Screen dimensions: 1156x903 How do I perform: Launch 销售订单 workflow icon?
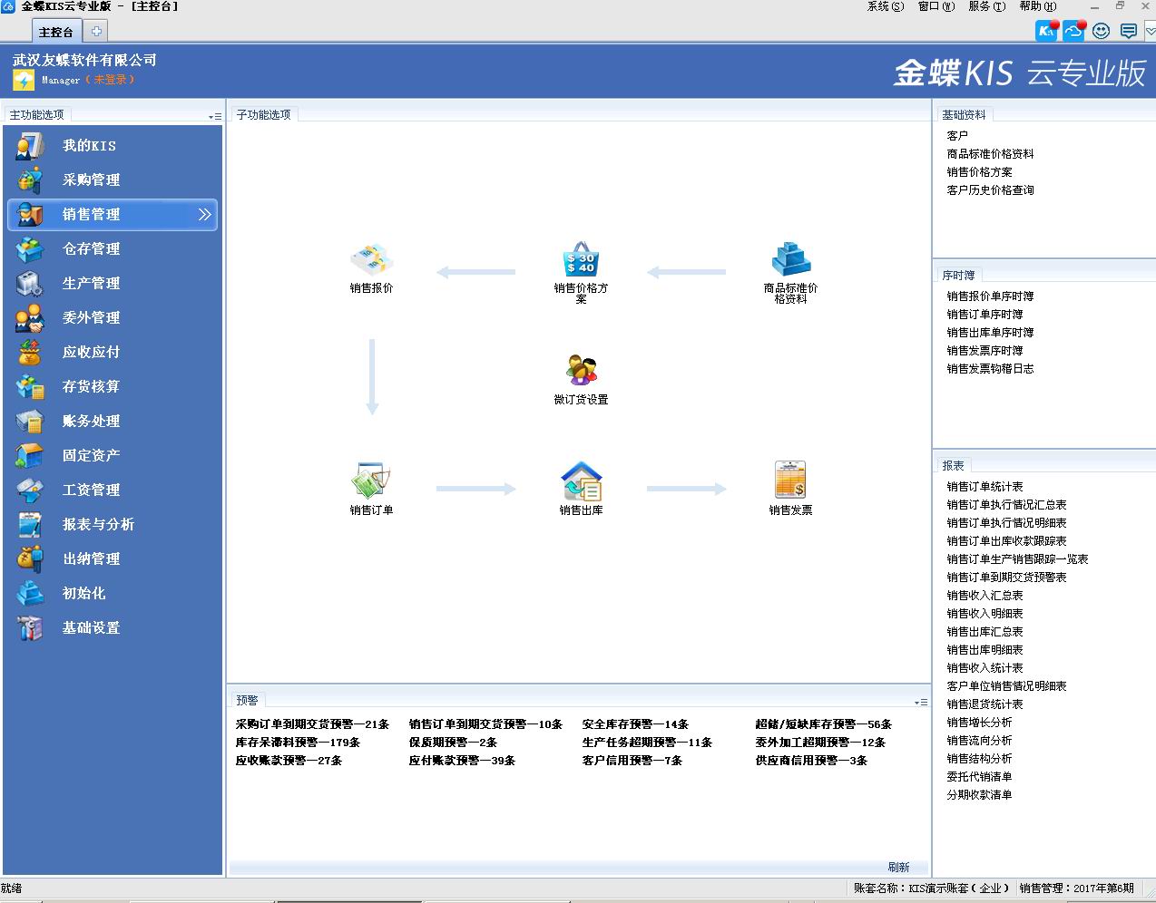(371, 481)
